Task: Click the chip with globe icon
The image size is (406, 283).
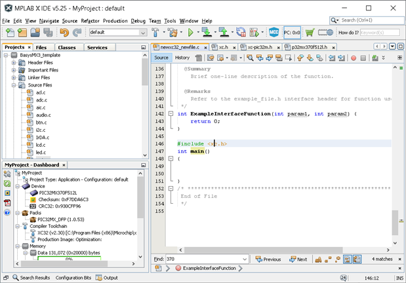Action: [x=325, y=32]
